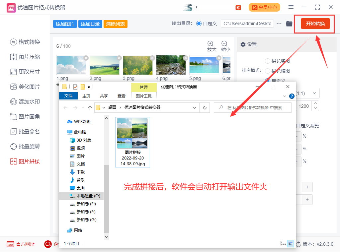Expand the Explorer address bar dropdown
Screen dimensions: 340x252
coord(195,107)
